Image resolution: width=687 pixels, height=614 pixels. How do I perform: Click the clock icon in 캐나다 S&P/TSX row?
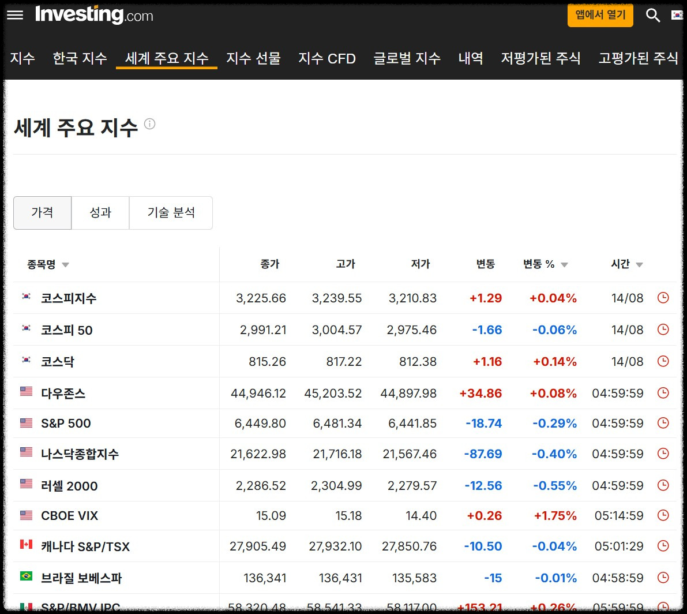click(x=663, y=546)
